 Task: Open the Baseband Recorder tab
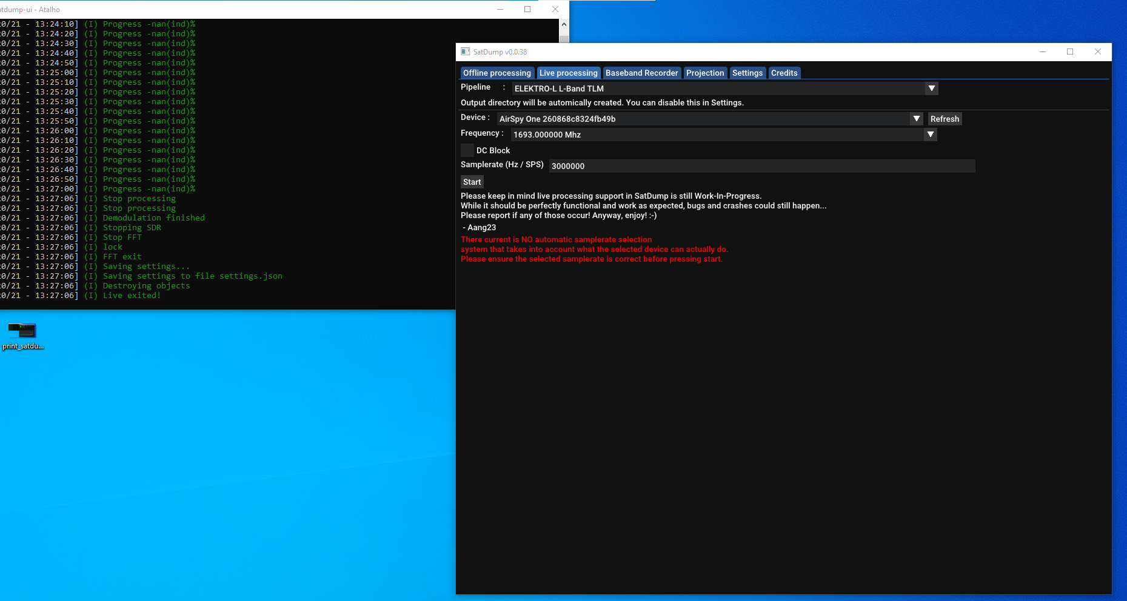pyautogui.click(x=642, y=73)
